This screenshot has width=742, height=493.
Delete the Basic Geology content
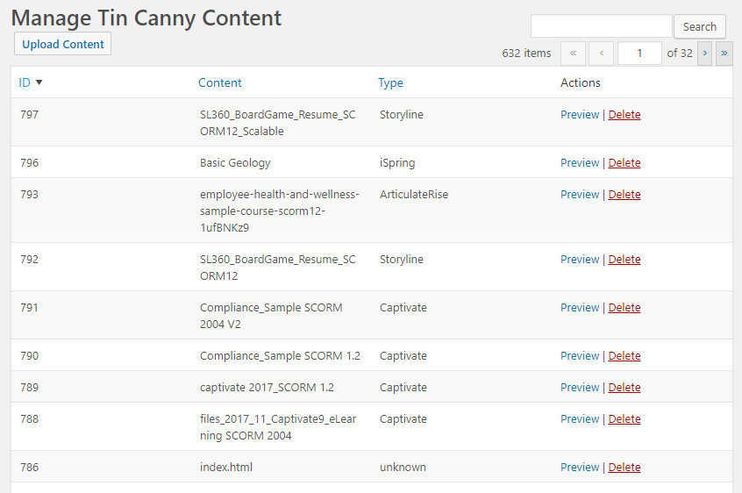tap(624, 162)
